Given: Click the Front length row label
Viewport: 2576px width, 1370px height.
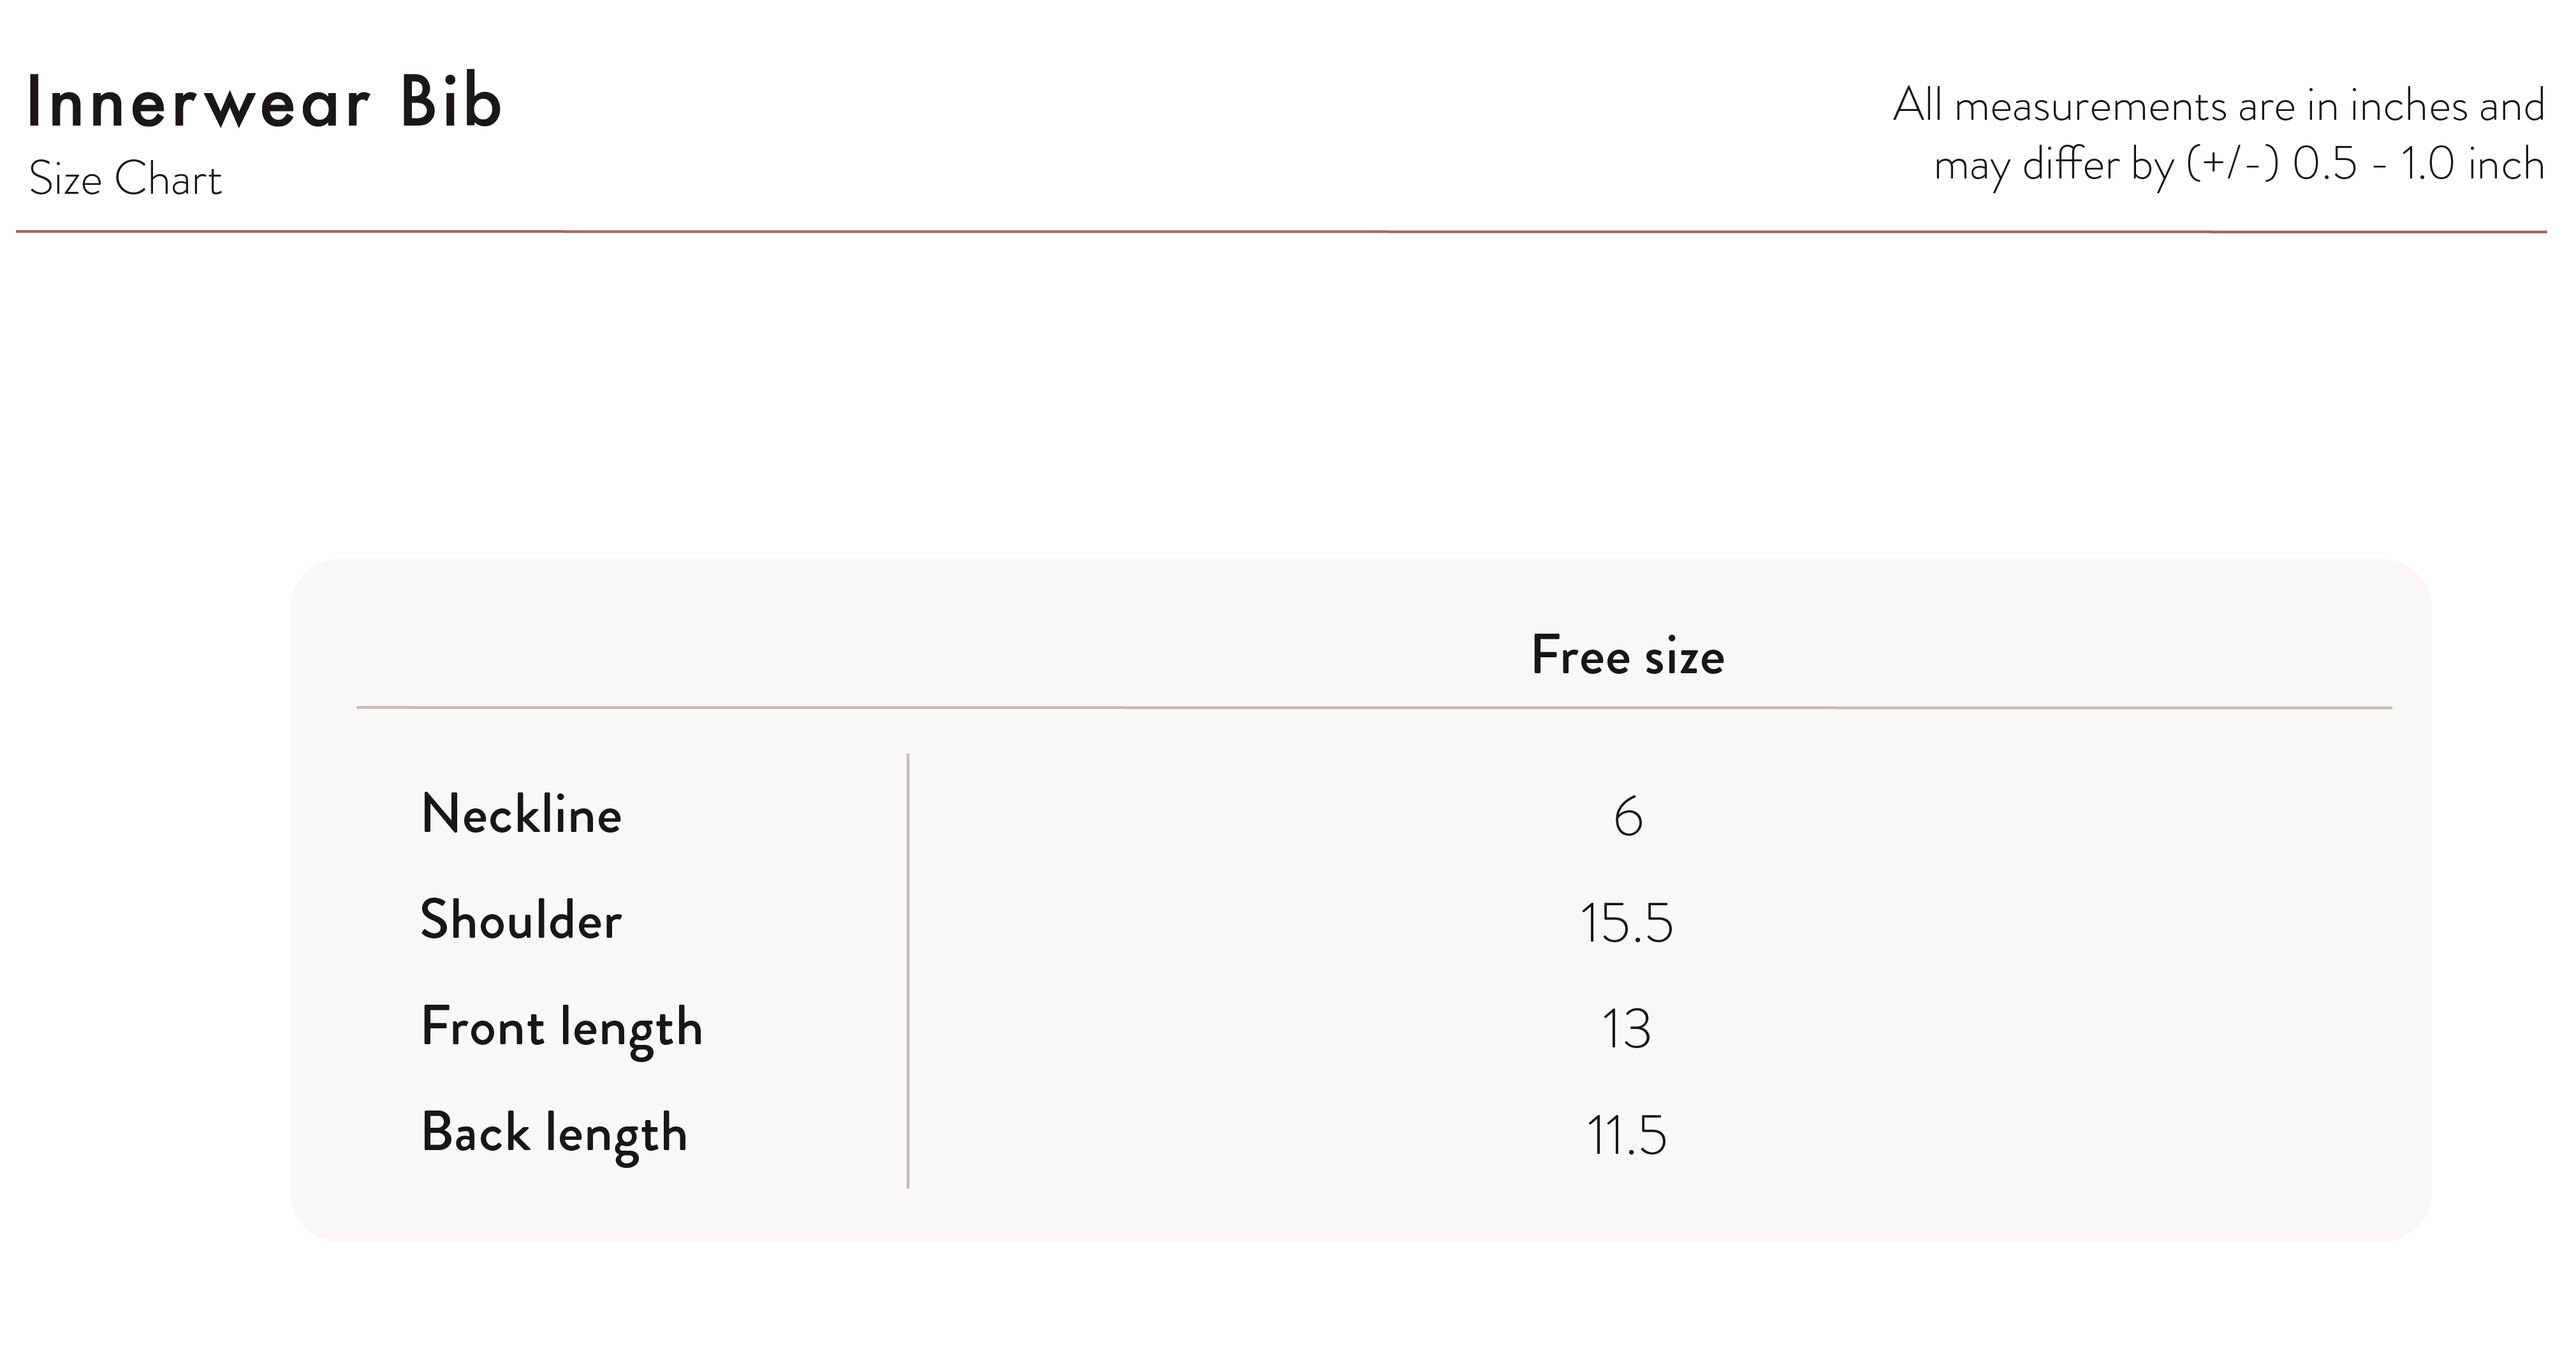Looking at the screenshot, I should point(562,1029).
